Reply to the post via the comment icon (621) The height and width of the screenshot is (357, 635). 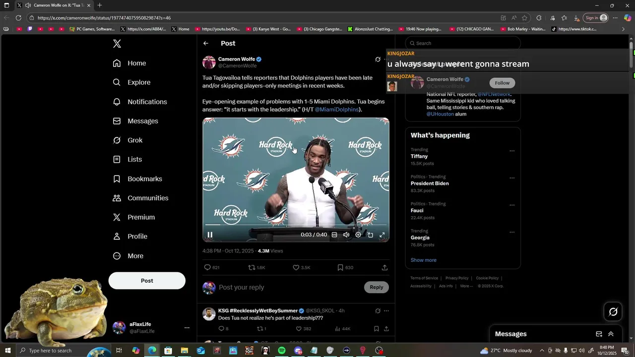pos(212,268)
